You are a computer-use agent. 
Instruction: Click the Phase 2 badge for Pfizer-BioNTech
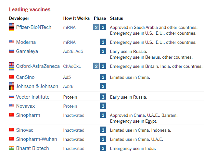[96, 27]
